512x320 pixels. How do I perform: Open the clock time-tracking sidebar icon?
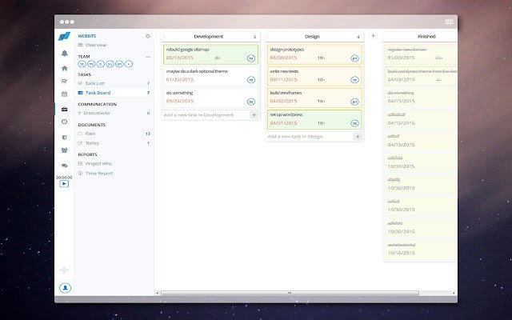click(x=64, y=122)
